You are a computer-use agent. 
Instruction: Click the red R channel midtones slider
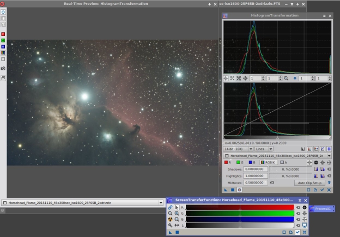coord(240,208)
